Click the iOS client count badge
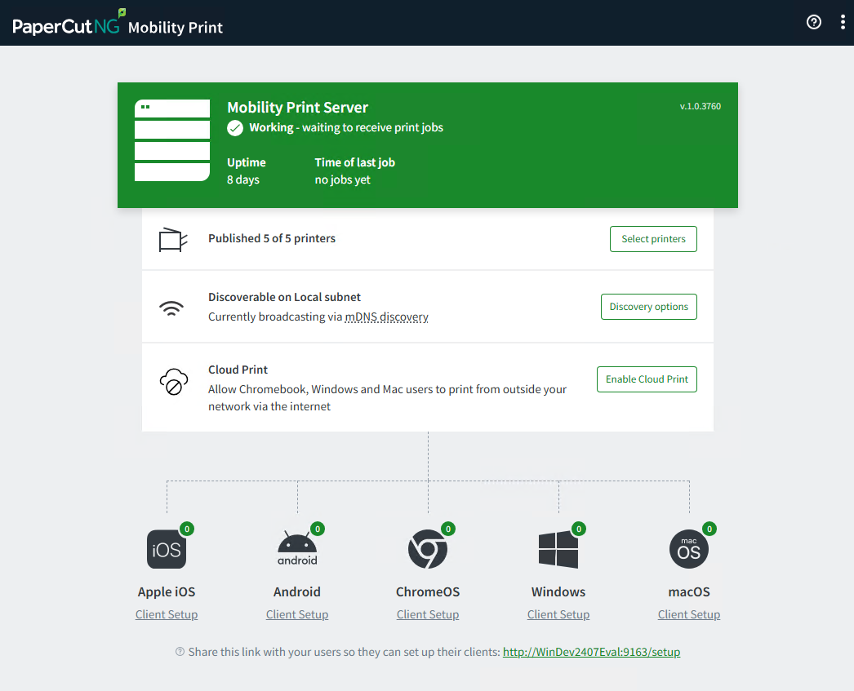The height and width of the screenshot is (691, 854). tap(187, 529)
